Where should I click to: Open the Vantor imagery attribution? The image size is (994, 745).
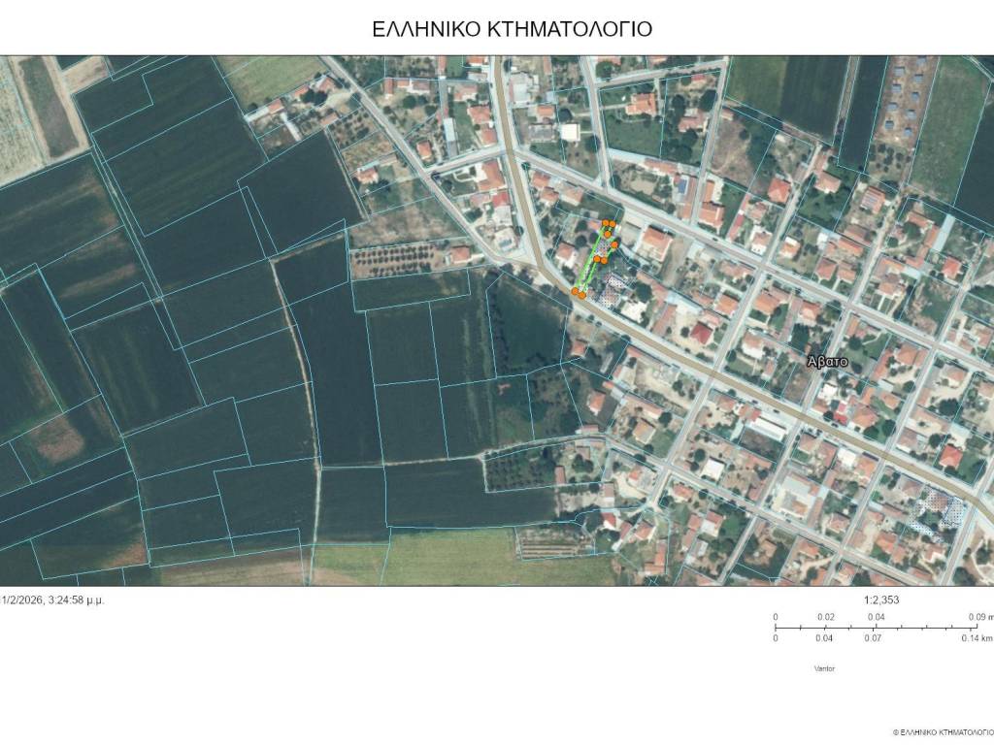pyautogui.click(x=824, y=668)
